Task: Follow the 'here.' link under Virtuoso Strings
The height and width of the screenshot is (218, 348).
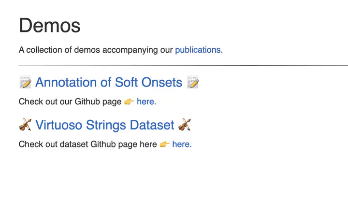Action: tap(182, 144)
